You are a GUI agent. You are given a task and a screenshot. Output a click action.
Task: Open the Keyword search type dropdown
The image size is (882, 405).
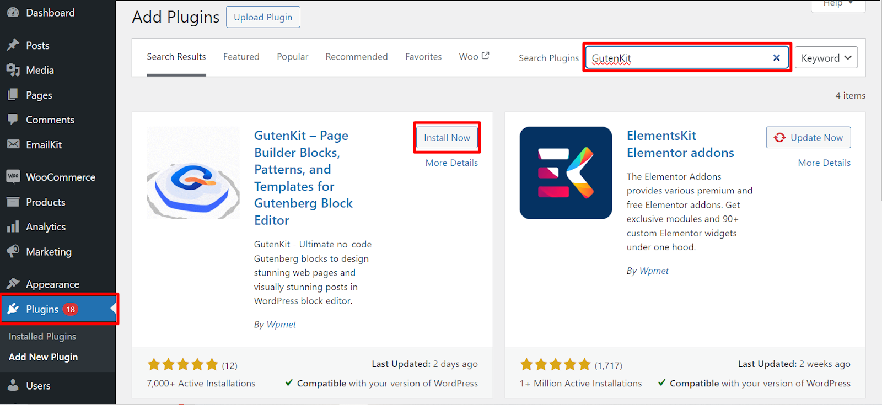pos(826,57)
